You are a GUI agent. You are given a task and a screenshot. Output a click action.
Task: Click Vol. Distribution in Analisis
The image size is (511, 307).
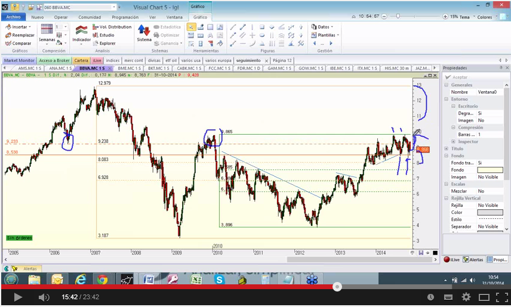pos(112,27)
